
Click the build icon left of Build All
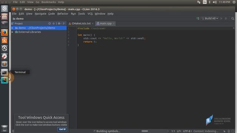(x=198, y=18)
